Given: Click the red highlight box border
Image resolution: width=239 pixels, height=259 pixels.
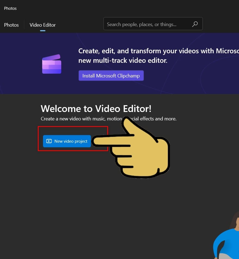Looking at the screenshot, I should click(x=38, y=139).
